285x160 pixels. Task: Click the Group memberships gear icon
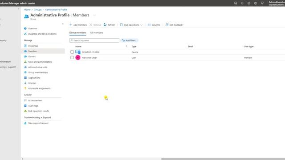tap(25, 72)
